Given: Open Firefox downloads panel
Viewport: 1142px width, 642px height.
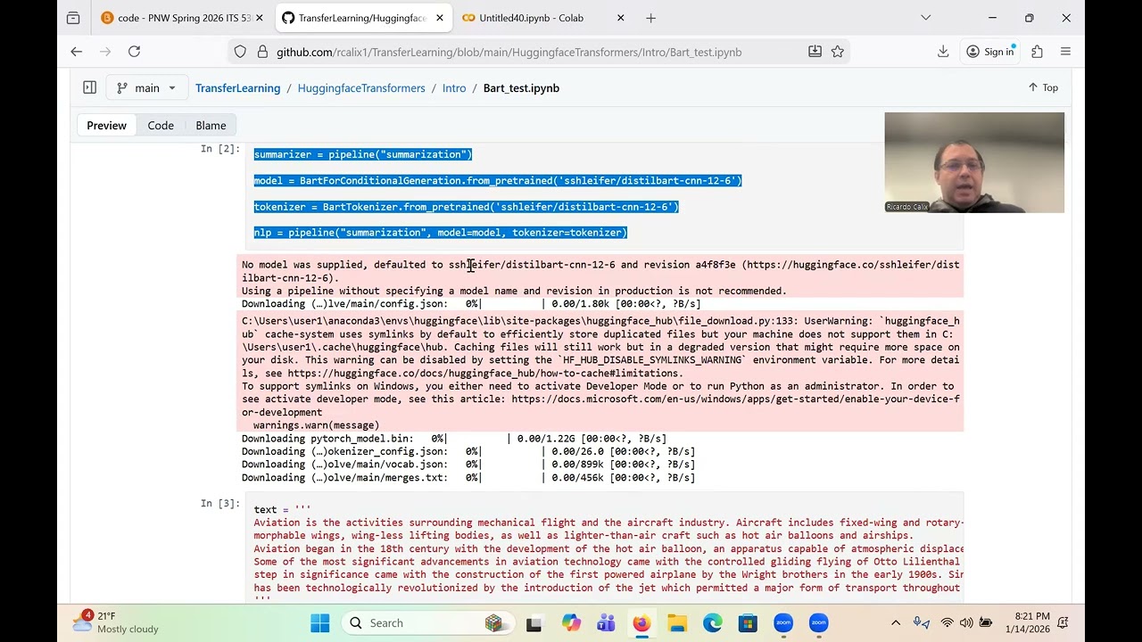Looking at the screenshot, I should point(943,52).
